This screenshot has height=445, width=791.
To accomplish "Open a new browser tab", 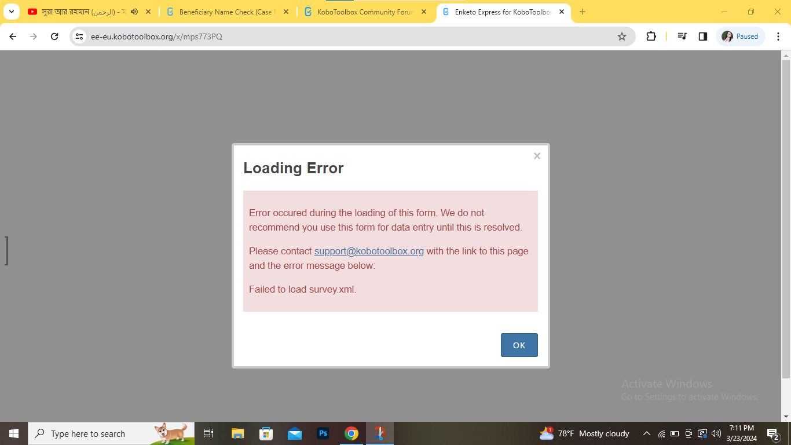I will tap(583, 12).
